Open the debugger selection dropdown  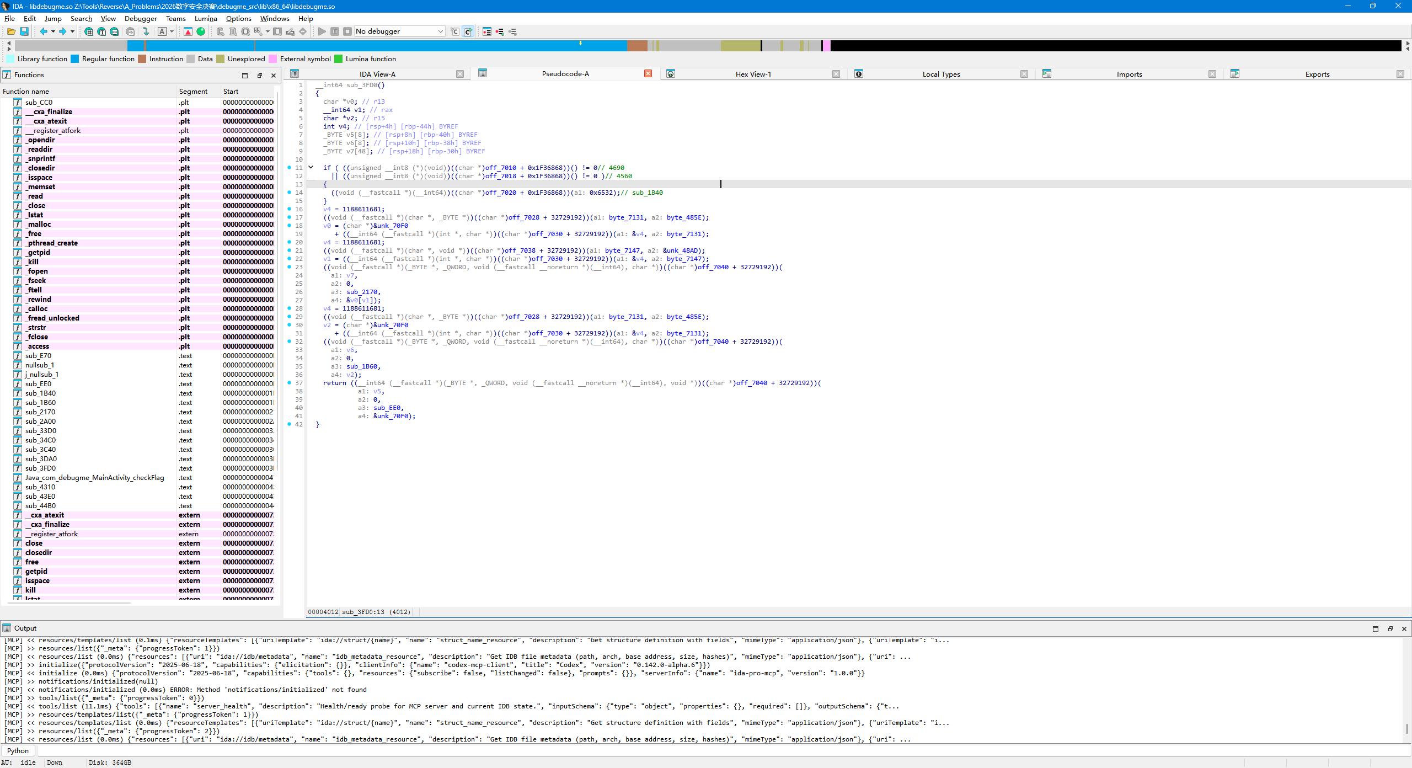pyautogui.click(x=440, y=31)
